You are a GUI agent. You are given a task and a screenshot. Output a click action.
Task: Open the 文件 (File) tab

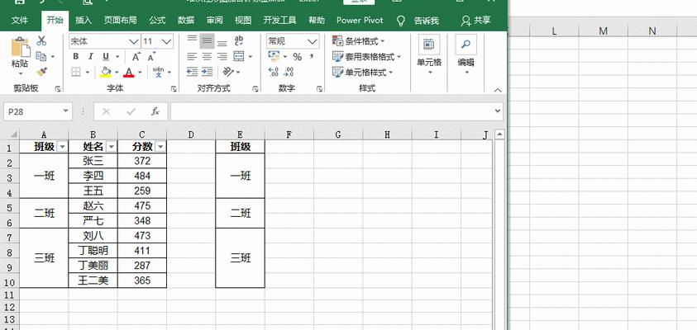pos(20,21)
